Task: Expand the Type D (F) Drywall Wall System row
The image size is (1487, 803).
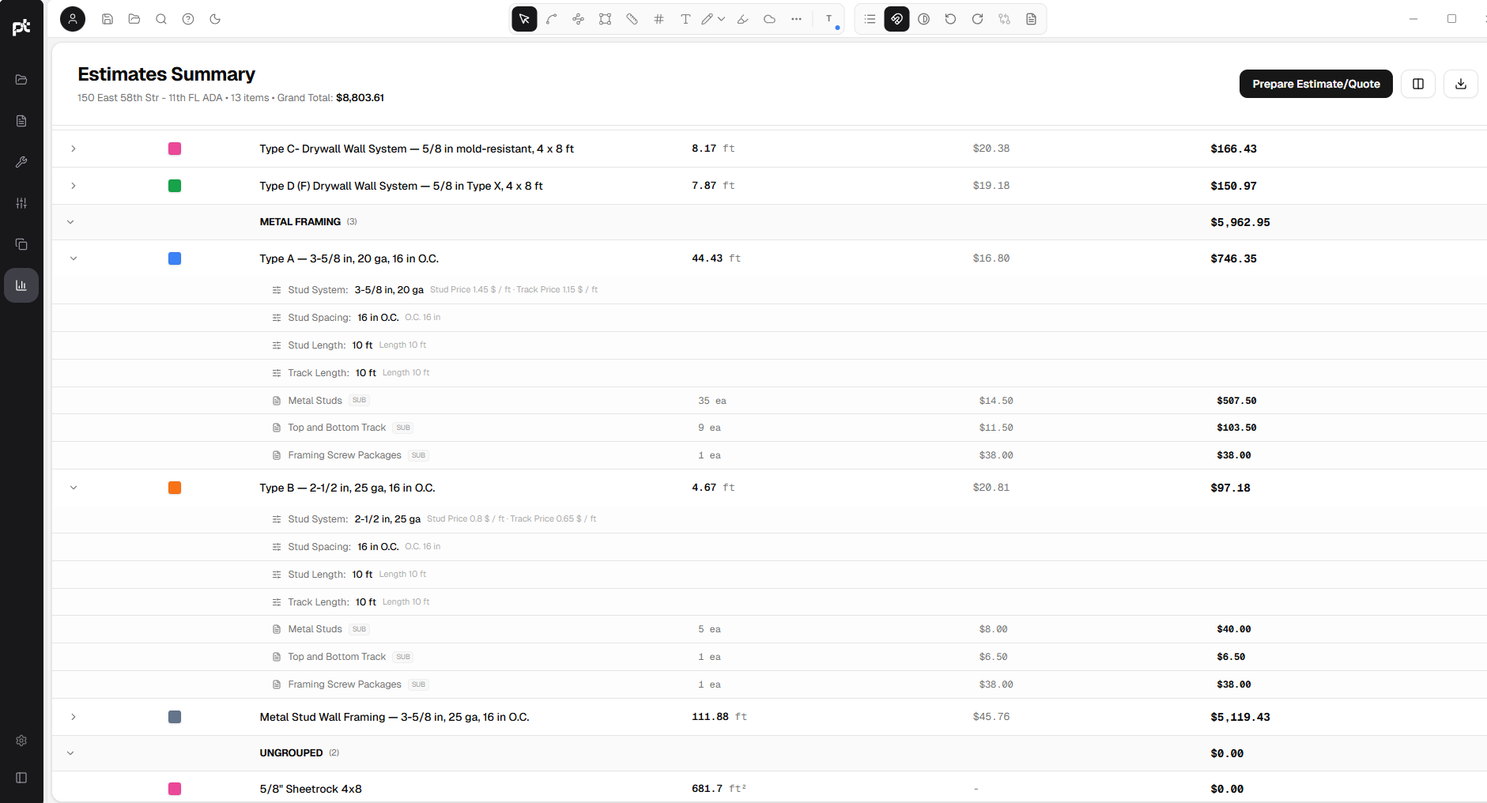Action: click(74, 186)
